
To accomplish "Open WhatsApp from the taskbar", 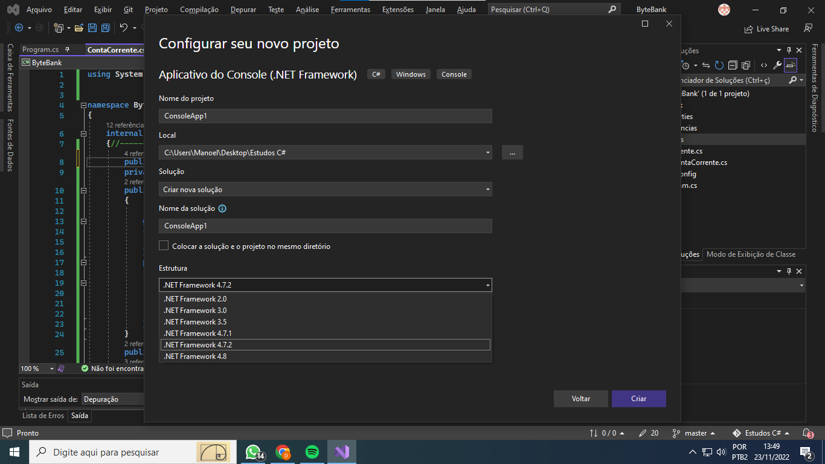I will click(254, 452).
